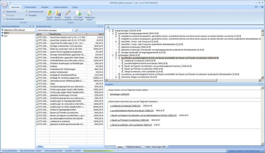Pin the Ausgabe panel
Image resolution: width=265 pixels, height=153 pixels.
click(x=260, y=84)
